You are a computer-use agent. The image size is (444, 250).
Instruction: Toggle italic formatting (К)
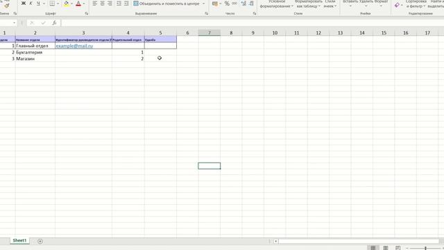(x=31, y=3)
